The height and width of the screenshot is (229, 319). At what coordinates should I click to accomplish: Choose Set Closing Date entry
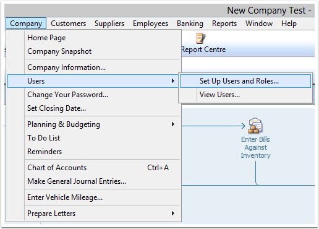coord(94,108)
